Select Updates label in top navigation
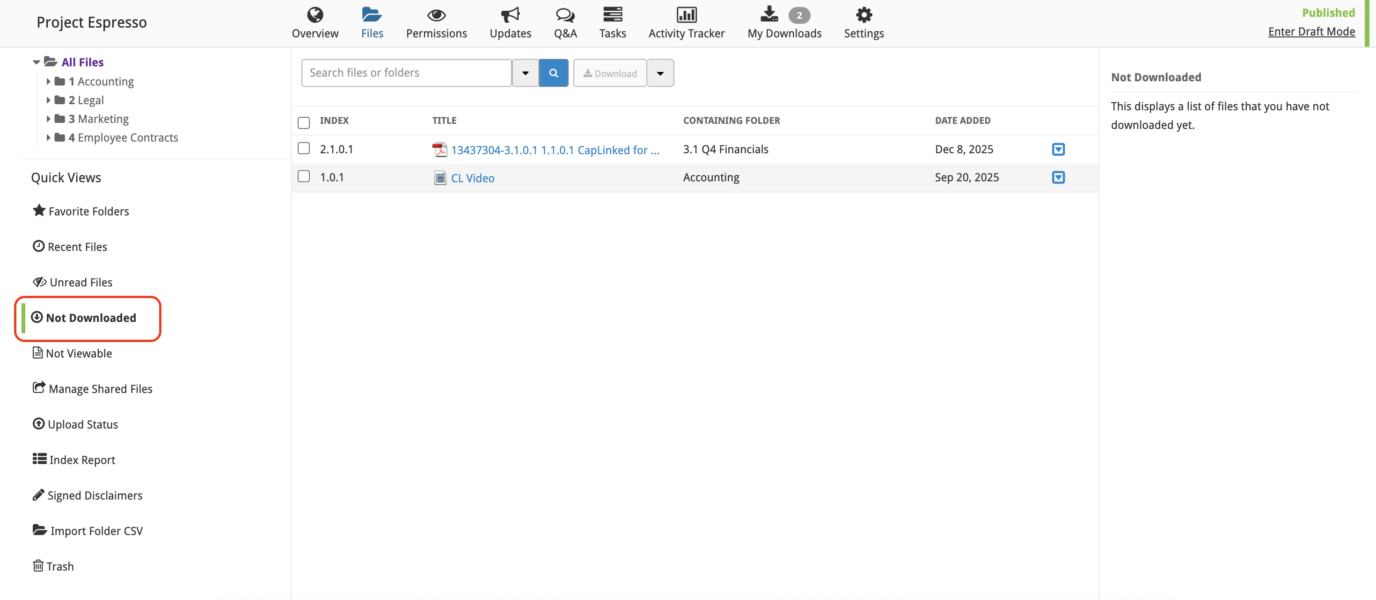The width and height of the screenshot is (1376, 600). pos(510,34)
